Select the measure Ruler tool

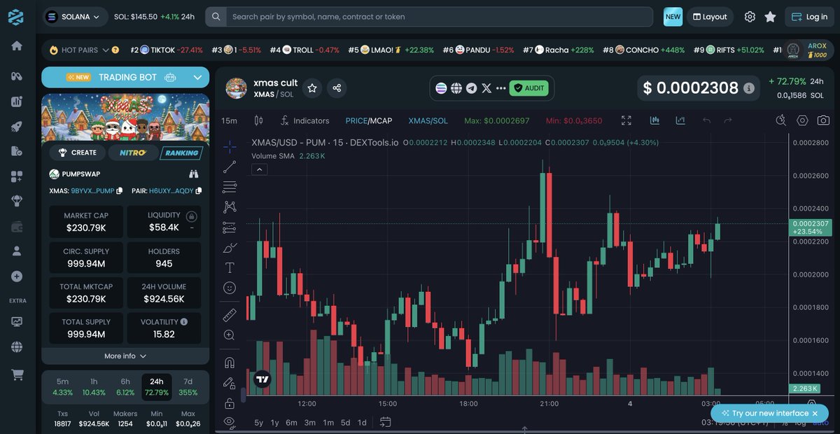tap(230, 314)
